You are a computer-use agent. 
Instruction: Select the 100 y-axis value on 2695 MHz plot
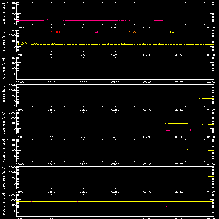(x=13, y=123)
